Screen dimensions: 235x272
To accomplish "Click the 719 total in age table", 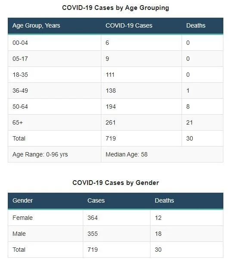I will coord(110,138).
